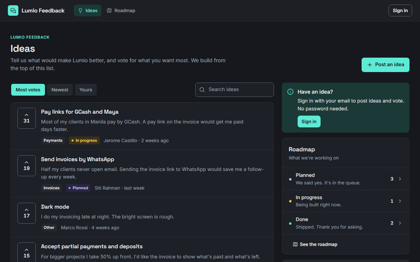Viewport: 420px width, 262px height.
Task: Click author name Siti Rahman
Action: pyautogui.click(x=107, y=188)
